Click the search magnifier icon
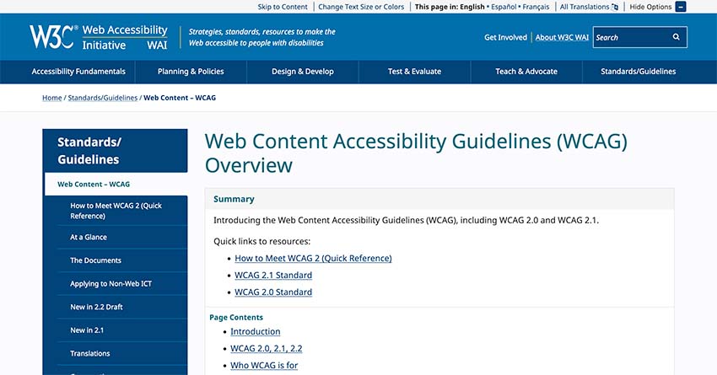Image resolution: width=717 pixels, height=375 pixels. click(x=676, y=37)
